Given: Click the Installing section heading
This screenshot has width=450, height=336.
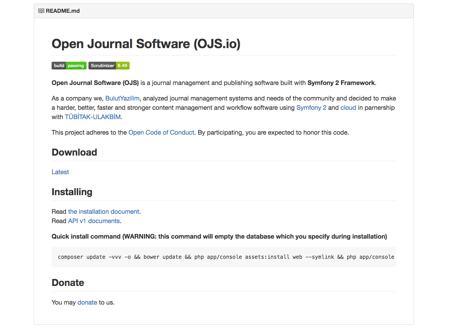Looking at the screenshot, I should click(72, 192).
